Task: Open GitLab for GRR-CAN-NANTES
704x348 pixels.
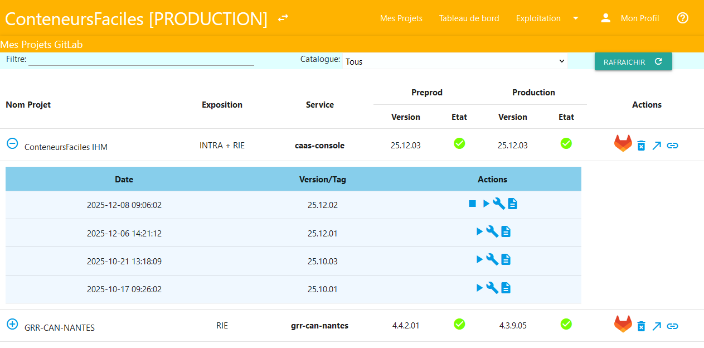Action: 623,324
